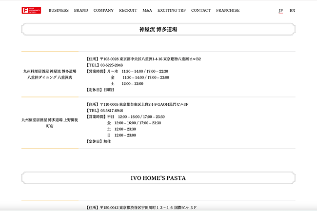Open the CONTACT page

click(x=201, y=10)
